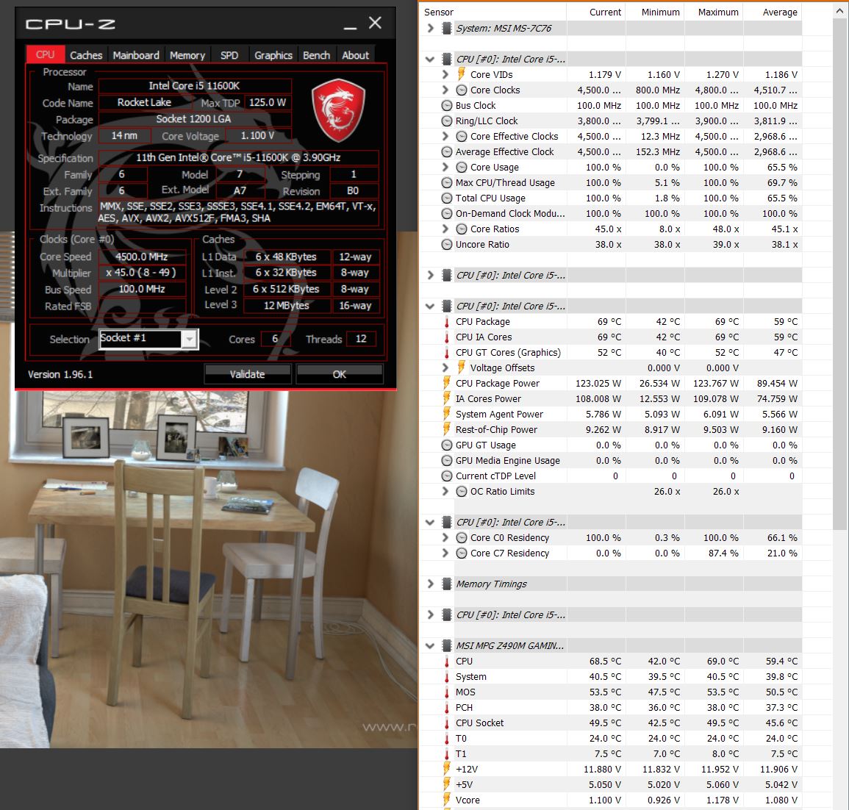The width and height of the screenshot is (849, 810).
Task: Click the lightning icon beside CPU Package Power
Action: pyautogui.click(x=447, y=383)
